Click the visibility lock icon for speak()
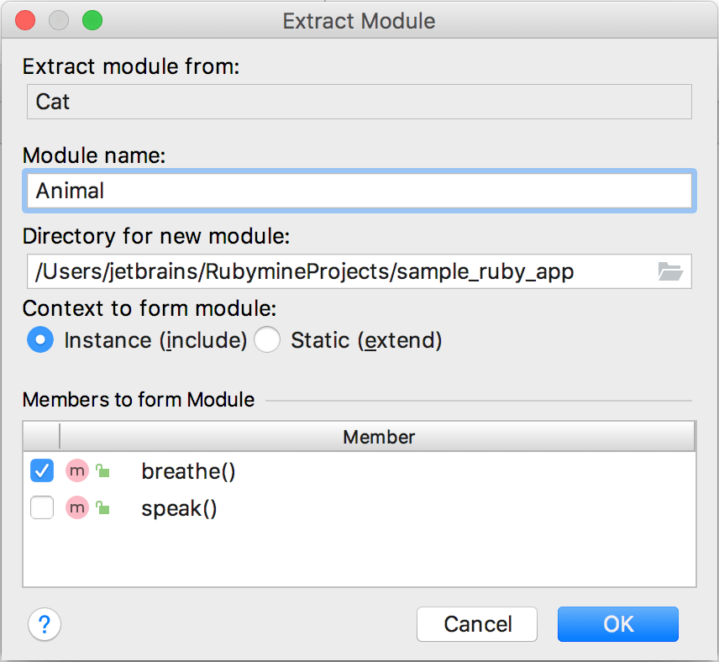This screenshot has height=662, width=719. (x=102, y=507)
